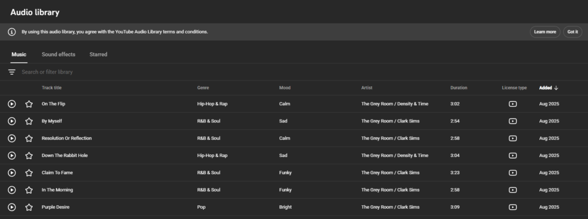Play the track Claim To Fame
The height and width of the screenshot is (219, 588).
pos(12,173)
